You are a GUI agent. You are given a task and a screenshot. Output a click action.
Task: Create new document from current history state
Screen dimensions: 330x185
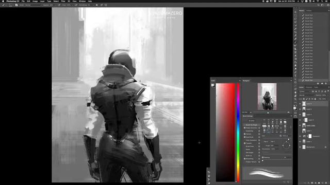(x=318, y=83)
